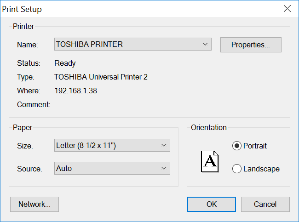This screenshot has width=299, height=222.
Task: Click the TOSHIBA Universal Printer 2 type text
Action: pos(101,77)
